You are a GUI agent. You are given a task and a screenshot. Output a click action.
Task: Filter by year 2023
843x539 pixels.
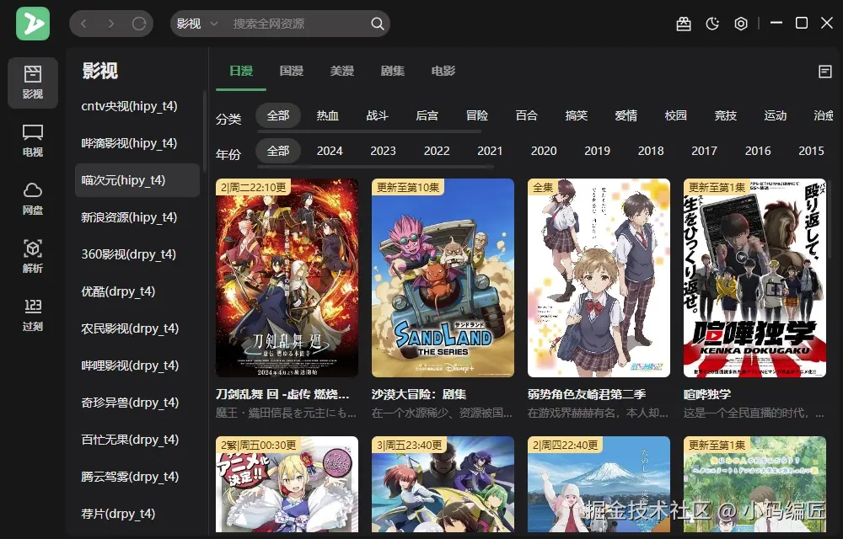point(383,151)
